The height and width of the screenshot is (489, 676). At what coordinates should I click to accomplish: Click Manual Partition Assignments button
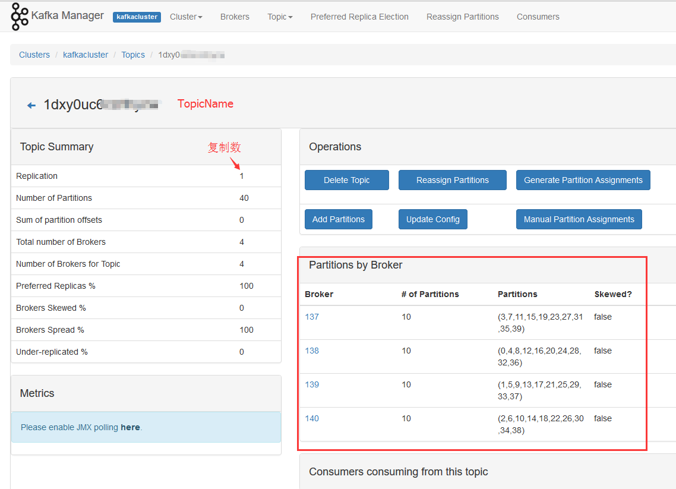[579, 219]
